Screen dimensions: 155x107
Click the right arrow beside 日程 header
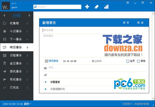29,16
